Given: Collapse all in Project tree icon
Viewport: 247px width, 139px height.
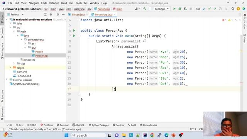Looking at the screenshot, I should 51,15.
